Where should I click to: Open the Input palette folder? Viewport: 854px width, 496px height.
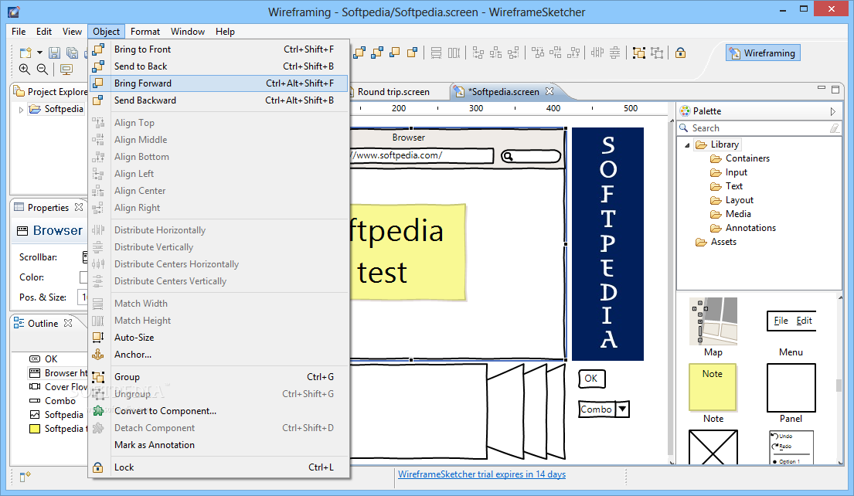729,172
